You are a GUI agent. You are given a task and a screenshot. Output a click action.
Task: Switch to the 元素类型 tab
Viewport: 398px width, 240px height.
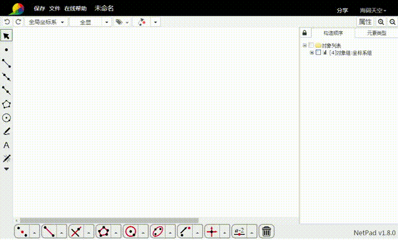(376, 33)
